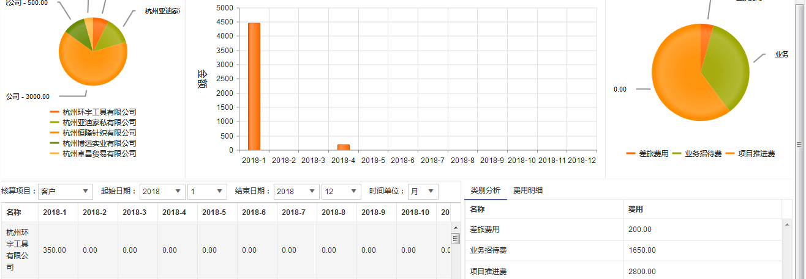This screenshot has width=806, height=279.
Task: Open the 核算项目 dropdown showing 客户
Action: pos(64,192)
